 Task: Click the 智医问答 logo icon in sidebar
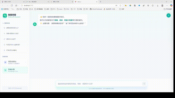(5, 16)
